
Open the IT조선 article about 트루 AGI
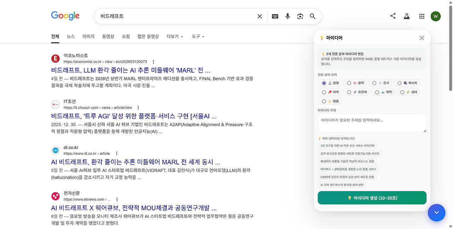[x=134, y=116]
